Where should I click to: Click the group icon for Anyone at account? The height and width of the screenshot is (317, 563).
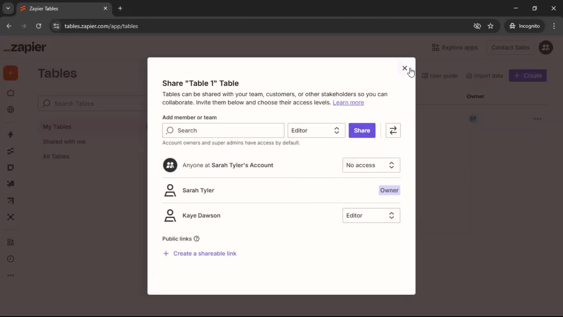pos(170,165)
